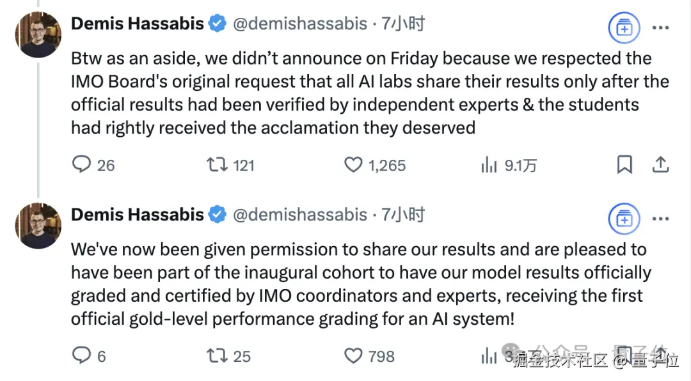This screenshot has height=381, width=691.
Task: Click the blue circle add icon on second tweet
Action: point(624,219)
